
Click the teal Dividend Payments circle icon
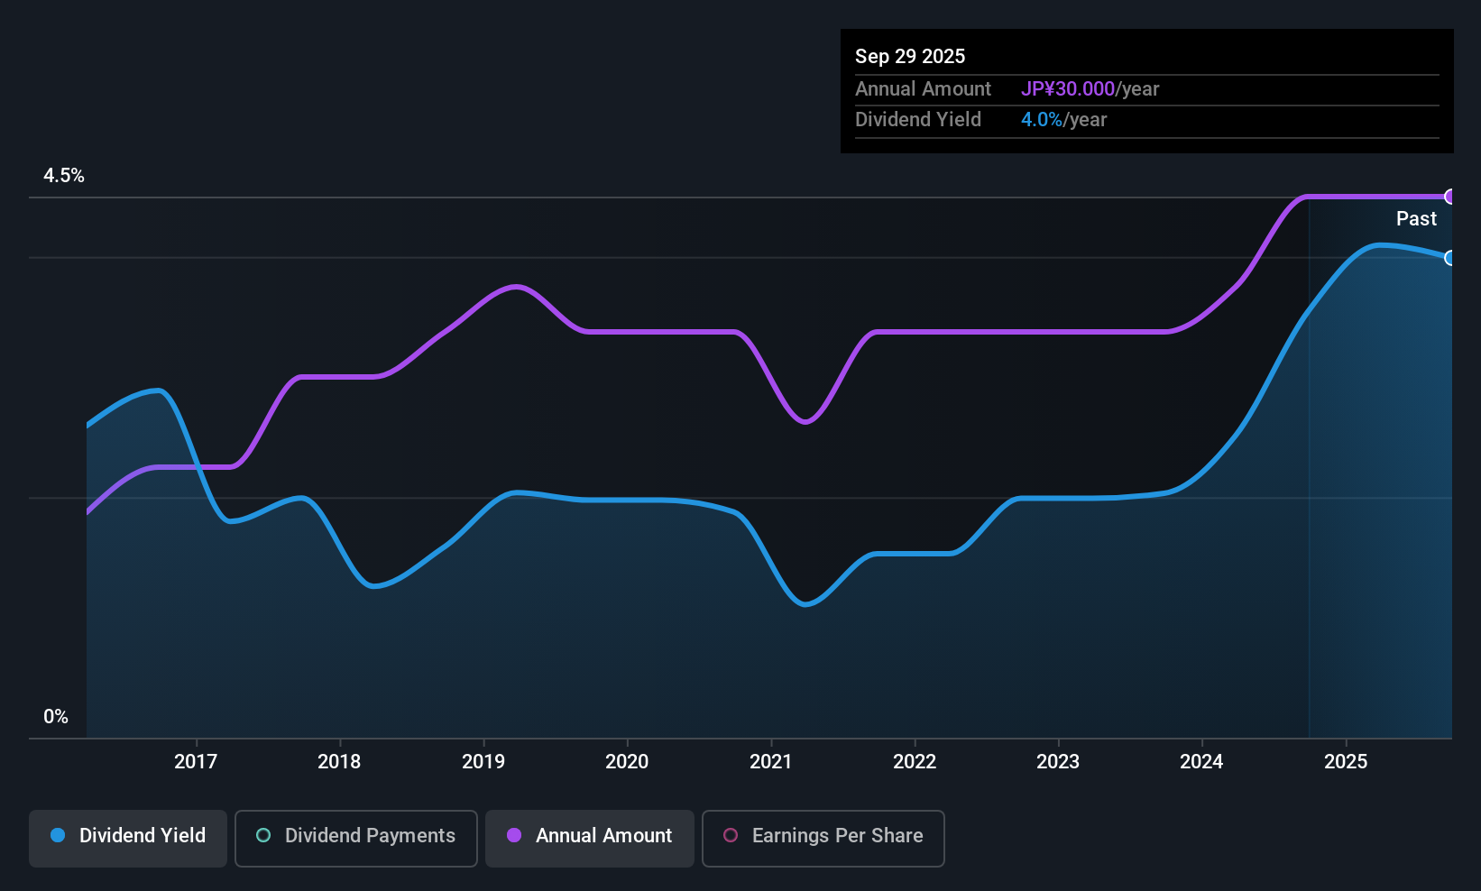263,835
